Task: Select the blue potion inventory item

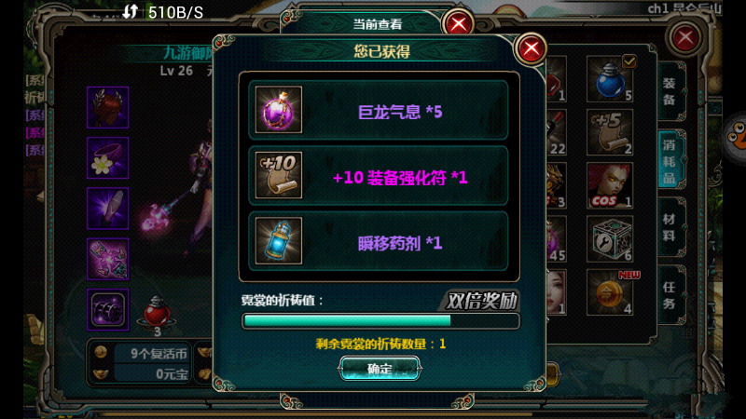Action: [610, 79]
